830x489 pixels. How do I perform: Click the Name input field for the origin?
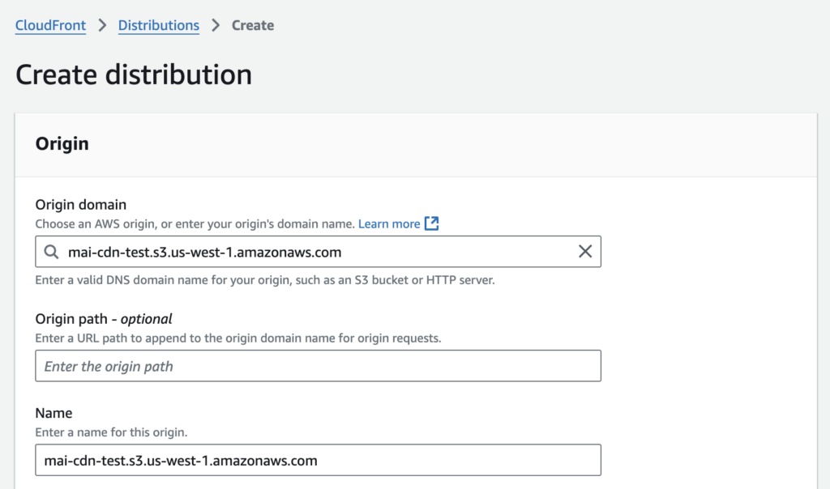pos(318,460)
